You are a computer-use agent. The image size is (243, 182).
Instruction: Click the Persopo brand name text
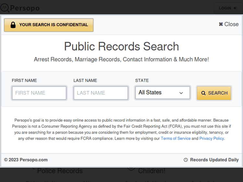(x=25, y=8)
